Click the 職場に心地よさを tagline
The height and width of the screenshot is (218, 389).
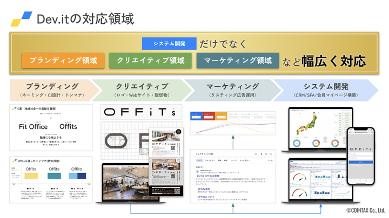click(x=51, y=137)
